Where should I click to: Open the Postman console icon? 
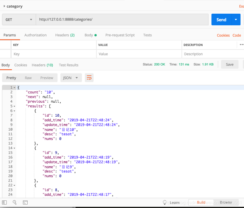coord(25,202)
